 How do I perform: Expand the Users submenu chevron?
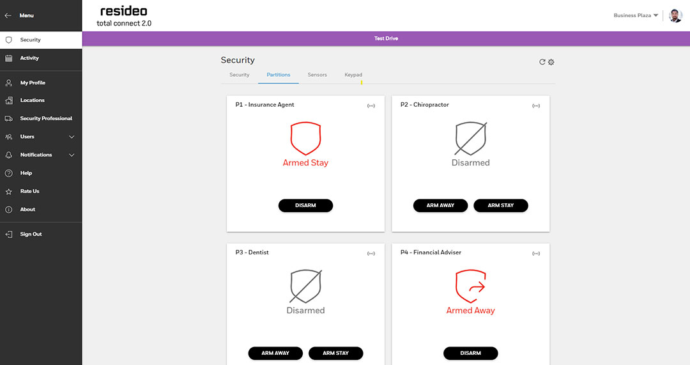tap(72, 137)
